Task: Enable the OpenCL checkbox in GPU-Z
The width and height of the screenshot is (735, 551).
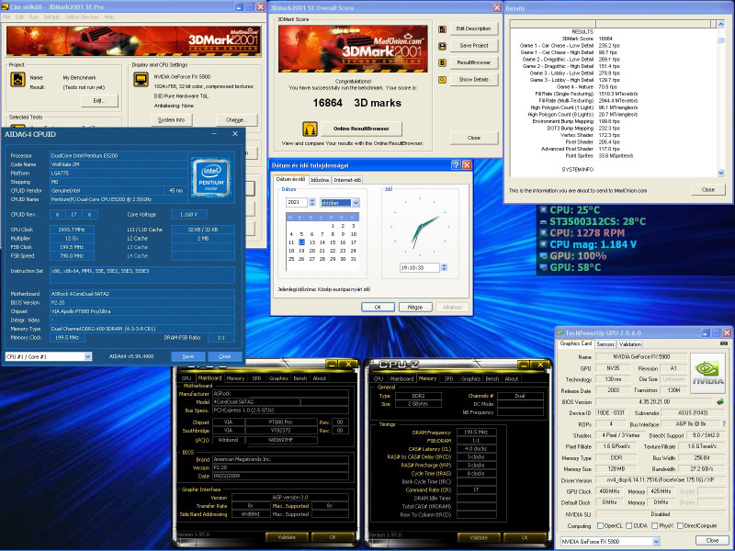Action: [x=602, y=525]
